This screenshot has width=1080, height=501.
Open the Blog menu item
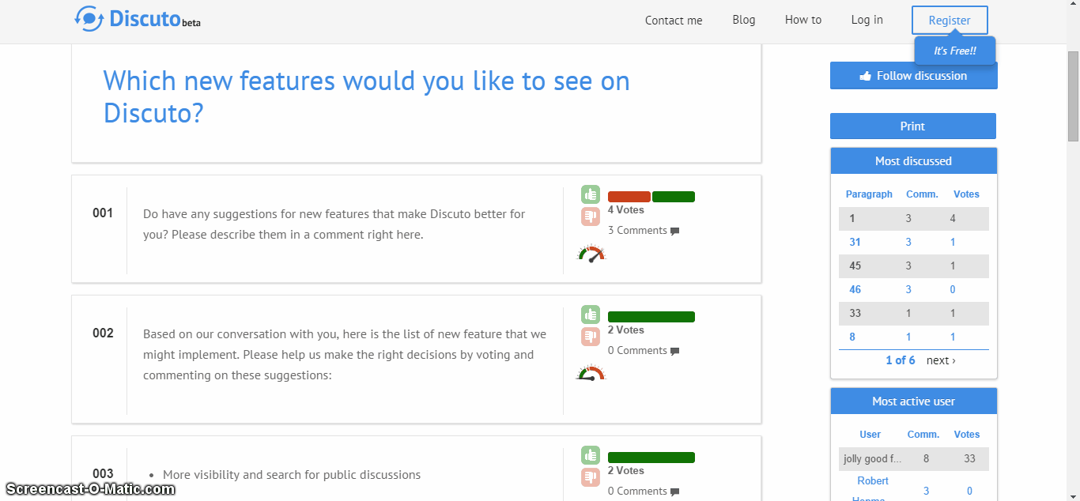coord(744,20)
